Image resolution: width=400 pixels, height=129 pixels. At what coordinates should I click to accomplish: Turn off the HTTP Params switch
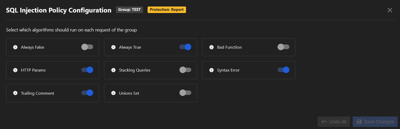(x=87, y=70)
